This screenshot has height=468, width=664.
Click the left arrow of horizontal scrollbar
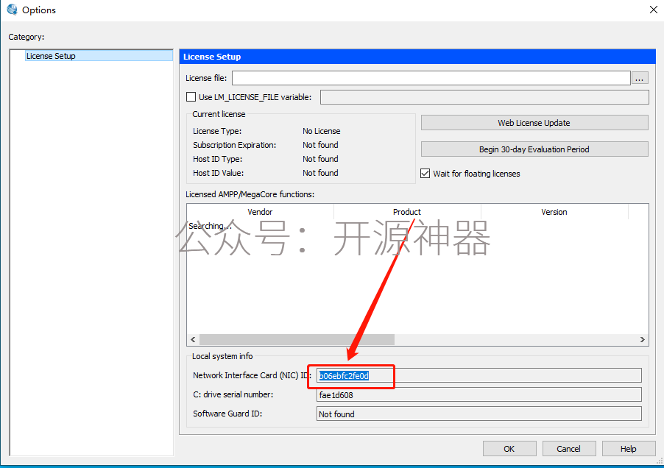(193, 339)
